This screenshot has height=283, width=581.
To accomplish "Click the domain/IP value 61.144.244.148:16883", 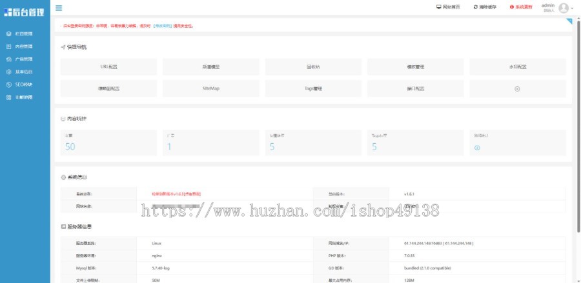I will (439, 244).
